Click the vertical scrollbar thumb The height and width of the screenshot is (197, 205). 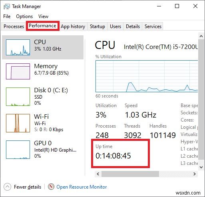[201, 100]
